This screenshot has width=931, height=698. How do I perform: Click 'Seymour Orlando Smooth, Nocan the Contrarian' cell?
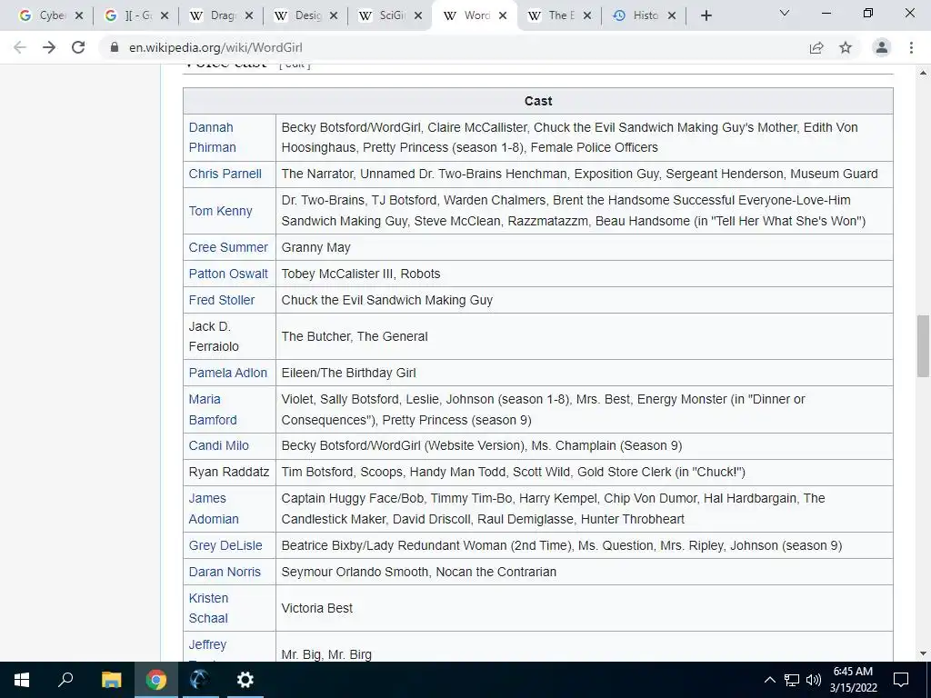[585, 573]
